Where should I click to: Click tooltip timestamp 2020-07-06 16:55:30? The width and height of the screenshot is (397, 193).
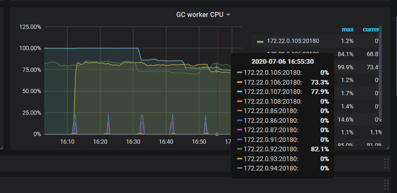282,62
